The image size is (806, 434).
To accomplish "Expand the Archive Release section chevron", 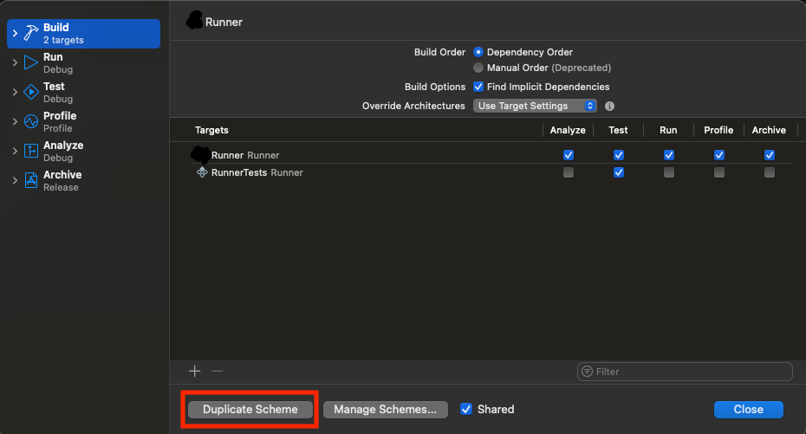I will (15, 180).
